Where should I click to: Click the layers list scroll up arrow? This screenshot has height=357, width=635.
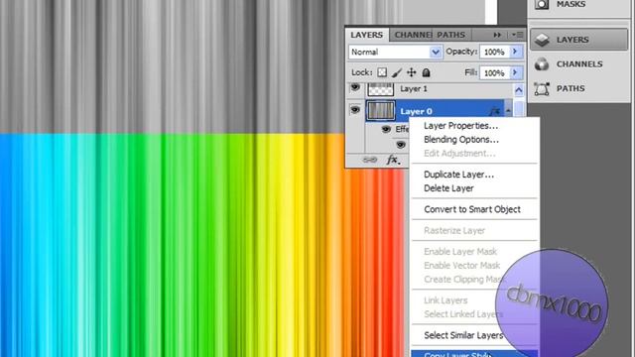[519, 90]
